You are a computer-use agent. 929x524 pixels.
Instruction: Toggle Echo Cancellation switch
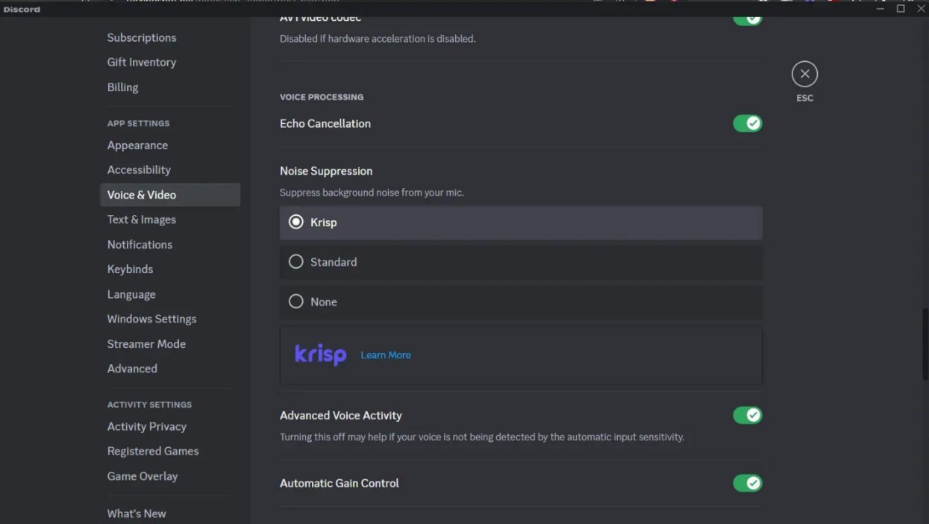(748, 123)
